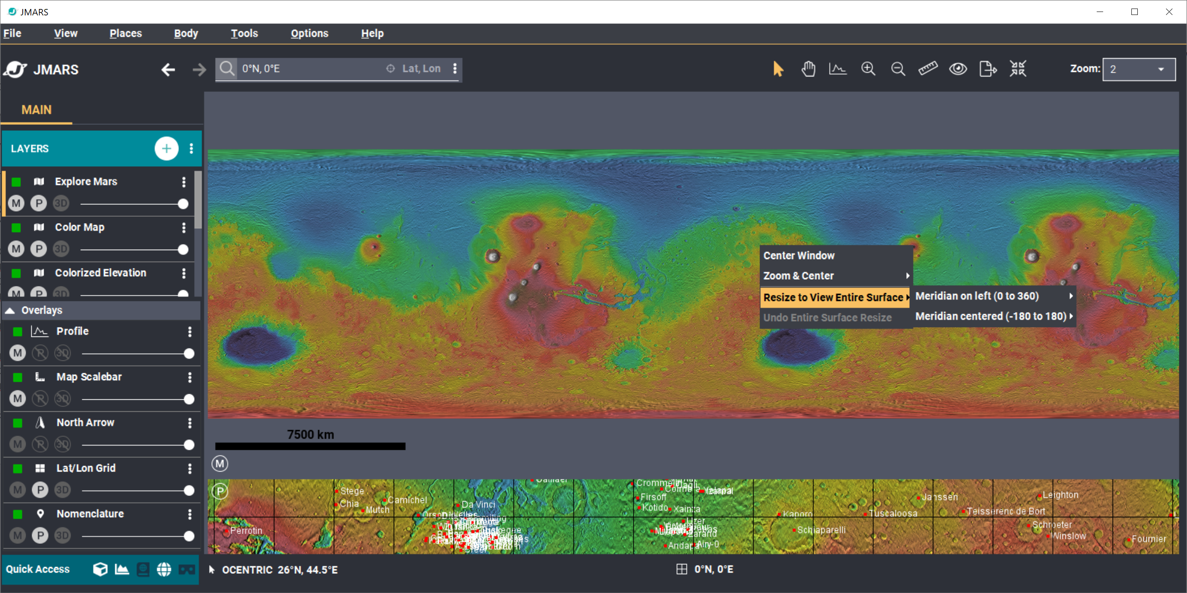Open the Zoom level dropdown
The image size is (1187, 593).
pos(1139,69)
